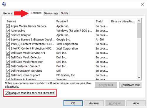Select Dell Customer Connect service name

[25, 66]
